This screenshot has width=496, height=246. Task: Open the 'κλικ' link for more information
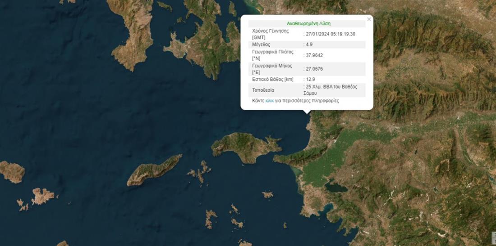tap(270, 101)
